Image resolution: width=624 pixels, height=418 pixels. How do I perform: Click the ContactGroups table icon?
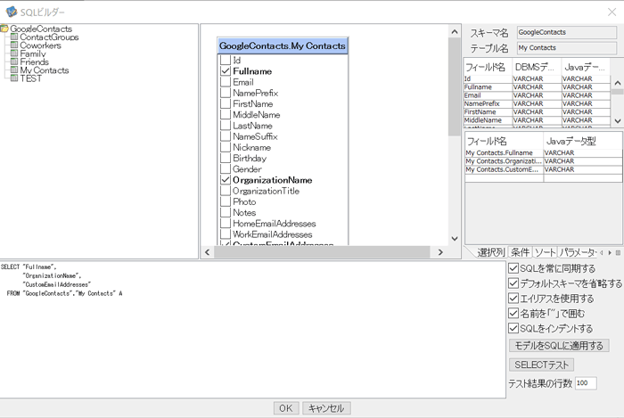(14, 37)
